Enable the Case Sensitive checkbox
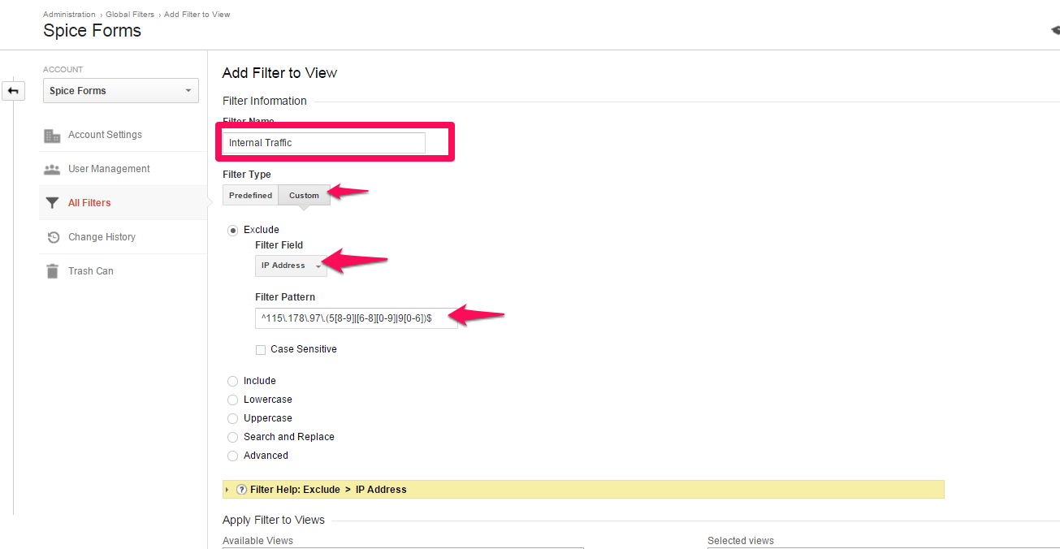The image size is (1060, 549). point(261,350)
